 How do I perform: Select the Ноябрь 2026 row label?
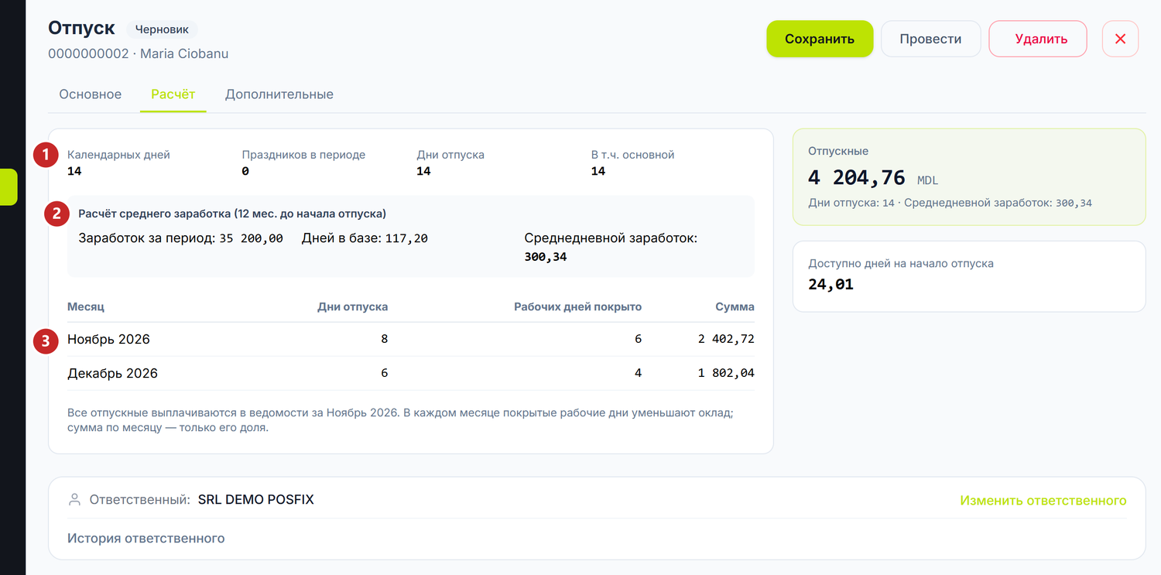point(108,339)
